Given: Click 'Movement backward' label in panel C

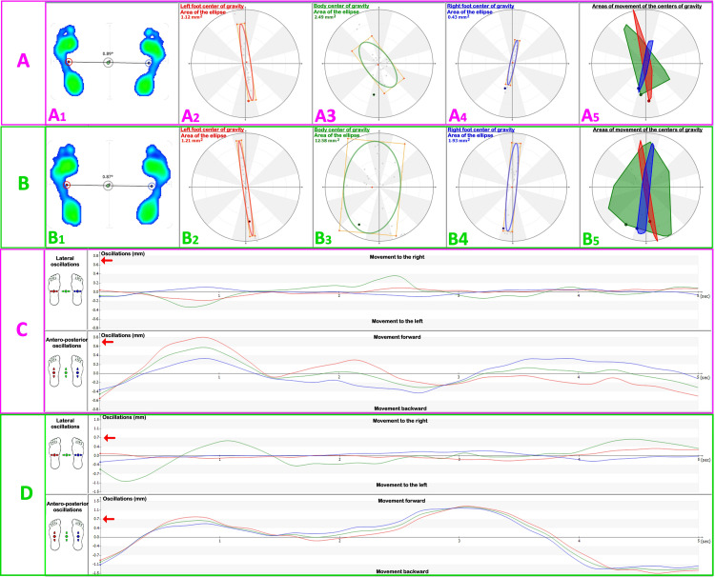Looking at the screenshot, I should tap(399, 408).
